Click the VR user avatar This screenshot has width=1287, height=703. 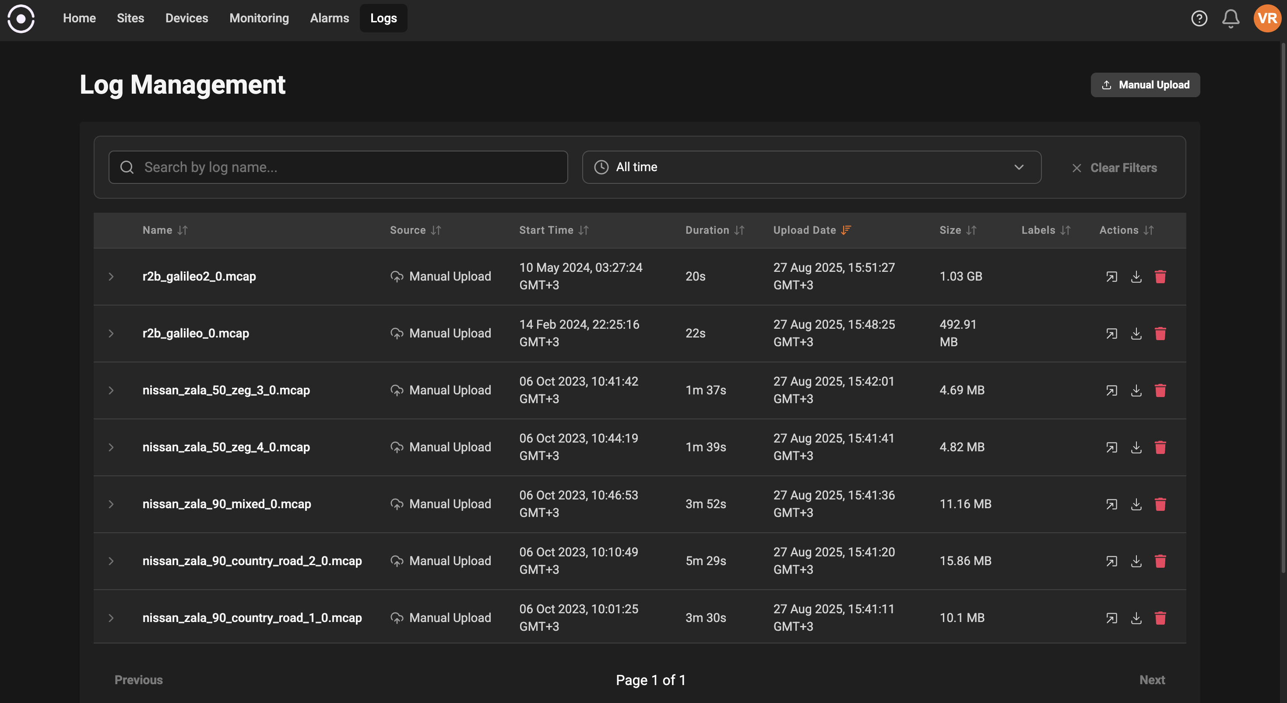pos(1267,18)
